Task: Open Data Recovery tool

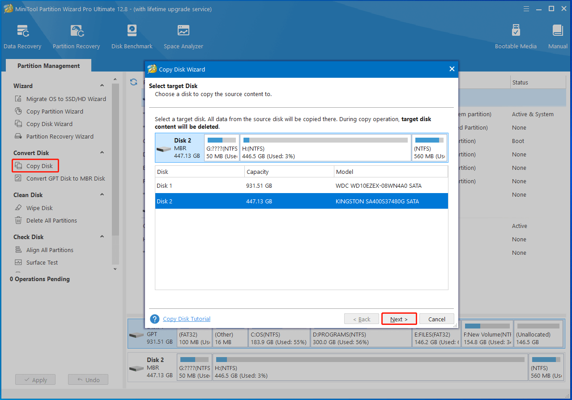Action: [x=22, y=37]
